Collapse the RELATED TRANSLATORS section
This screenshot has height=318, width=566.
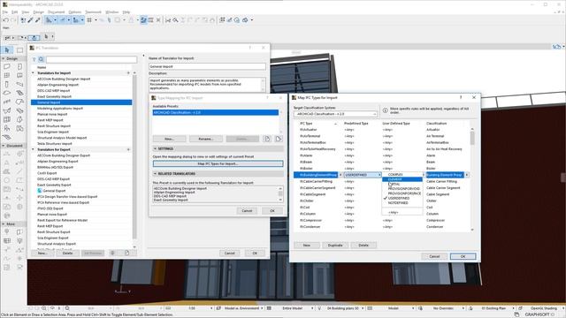pyautogui.click(x=156, y=174)
